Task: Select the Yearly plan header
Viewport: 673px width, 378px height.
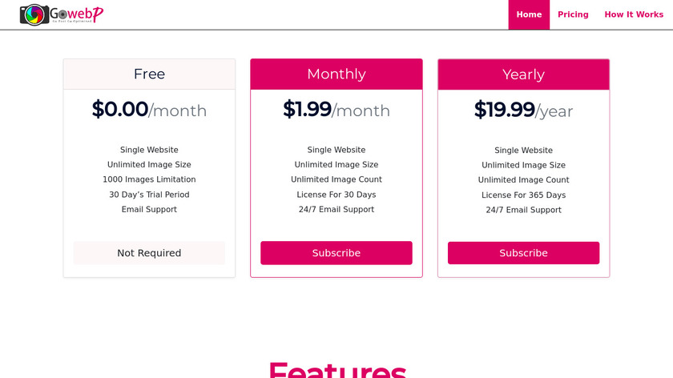Action: coord(523,74)
